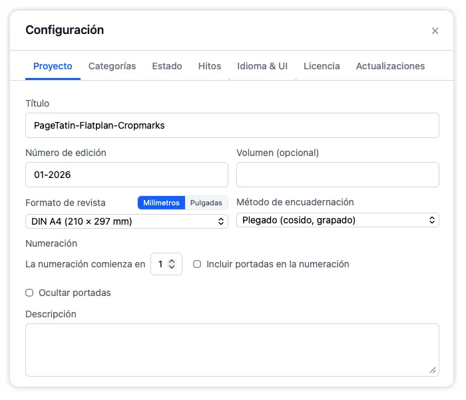Click the Descripción text area

pyautogui.click(x=232, y=350)
